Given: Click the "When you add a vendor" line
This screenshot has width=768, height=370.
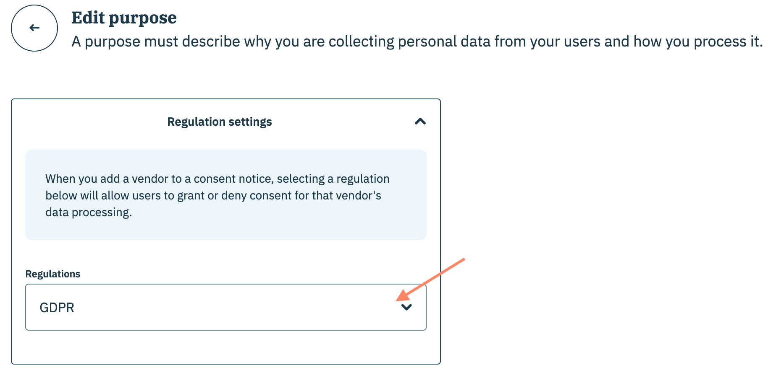Looking at the screenshot, I should (x=217, y=179).
